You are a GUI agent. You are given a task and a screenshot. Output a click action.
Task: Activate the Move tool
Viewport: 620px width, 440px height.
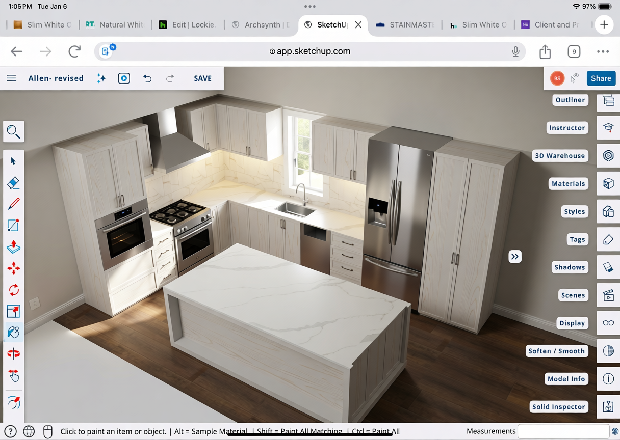[14, 268]
